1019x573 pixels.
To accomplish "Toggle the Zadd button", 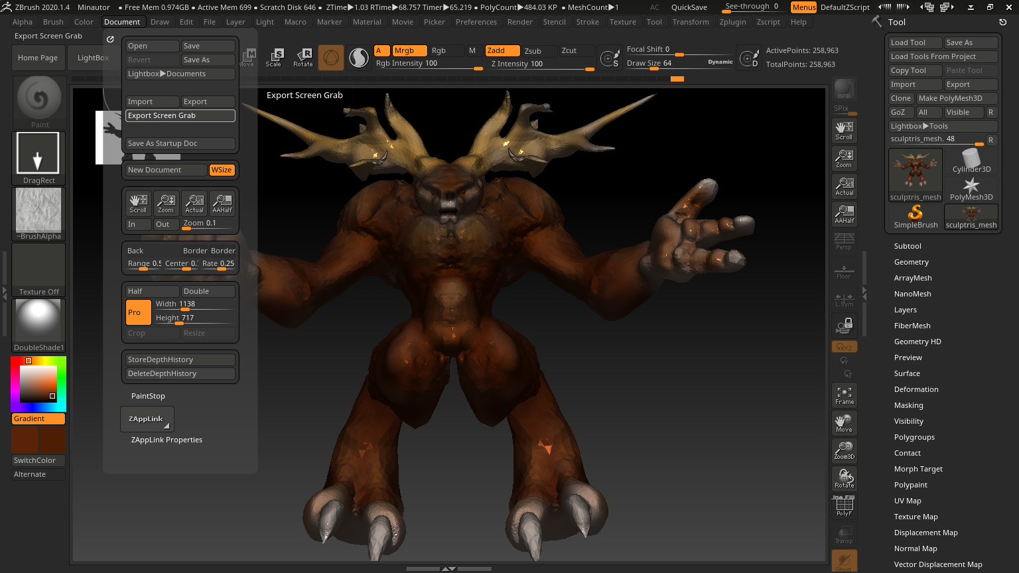I will (502, 50).
